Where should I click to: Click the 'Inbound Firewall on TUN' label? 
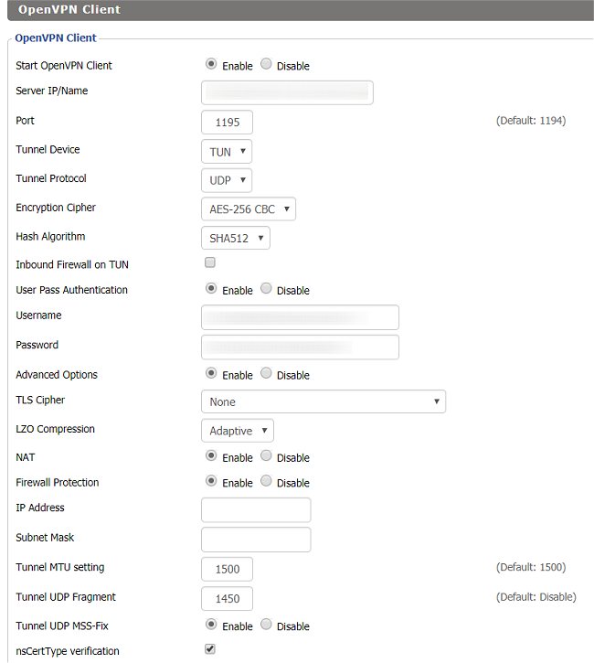72,264
